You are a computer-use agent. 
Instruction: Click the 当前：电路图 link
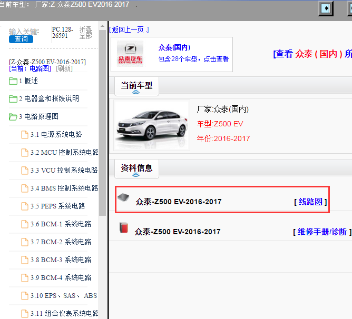(30, 68)
